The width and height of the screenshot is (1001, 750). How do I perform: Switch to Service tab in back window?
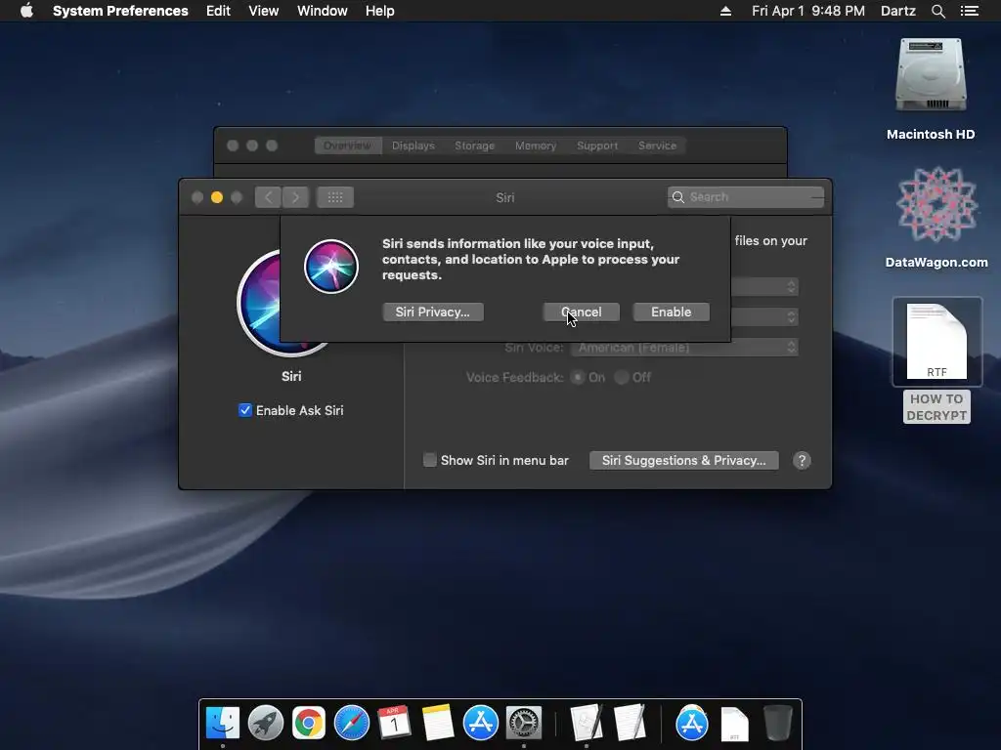coord(657,146)
